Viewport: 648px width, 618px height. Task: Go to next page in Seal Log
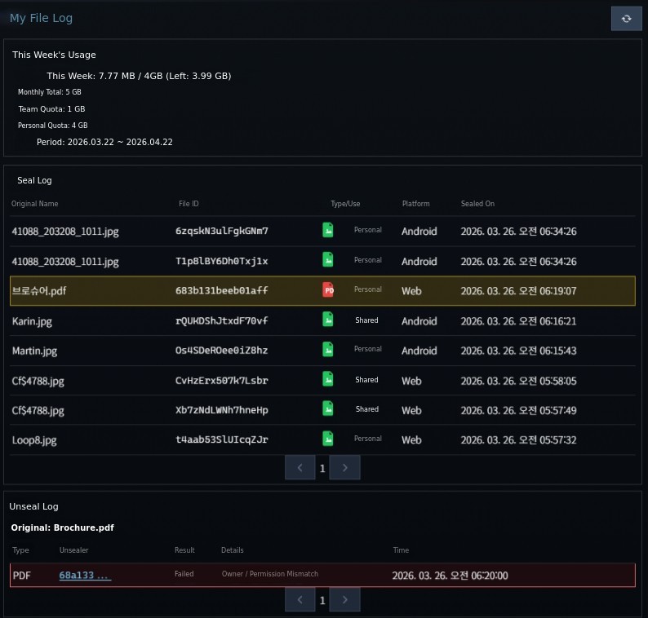(x=344, y=468)
